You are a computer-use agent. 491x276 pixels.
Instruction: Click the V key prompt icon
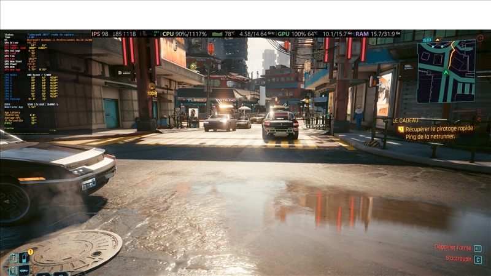point(13,271)
